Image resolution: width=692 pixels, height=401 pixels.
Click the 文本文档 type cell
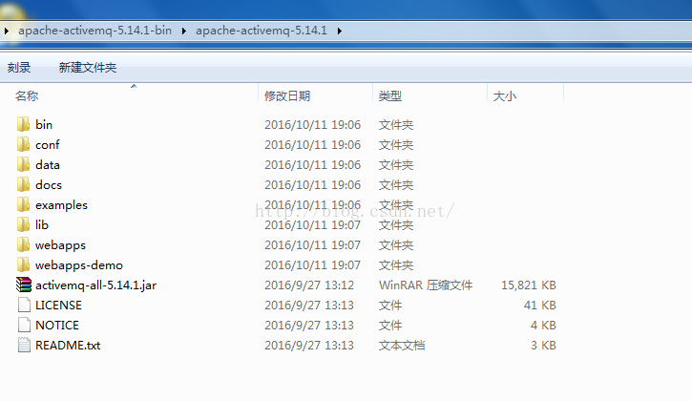coord(402,345)
